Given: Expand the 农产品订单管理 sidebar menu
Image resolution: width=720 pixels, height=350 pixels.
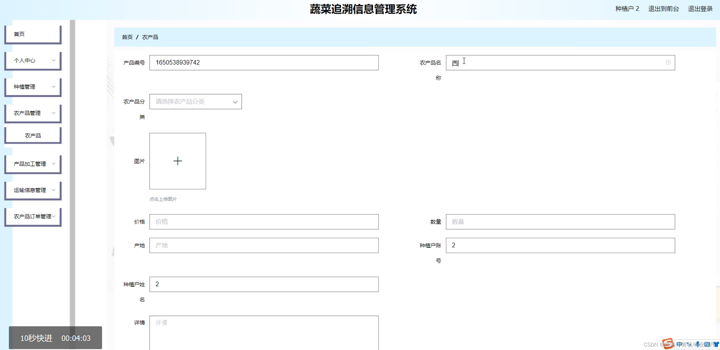Looking at the screenshot, I should (x=33, y=217).
